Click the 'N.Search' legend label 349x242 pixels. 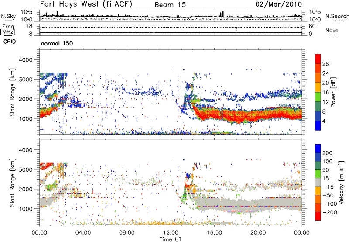(x=337, y=16)
